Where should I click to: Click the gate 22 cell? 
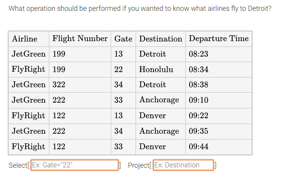(x=118, y=69)
